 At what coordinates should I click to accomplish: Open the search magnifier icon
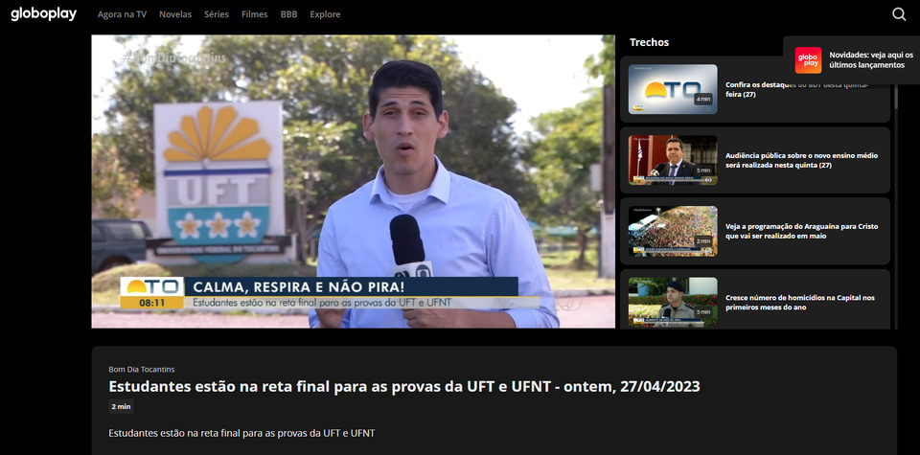click(899, 14)
